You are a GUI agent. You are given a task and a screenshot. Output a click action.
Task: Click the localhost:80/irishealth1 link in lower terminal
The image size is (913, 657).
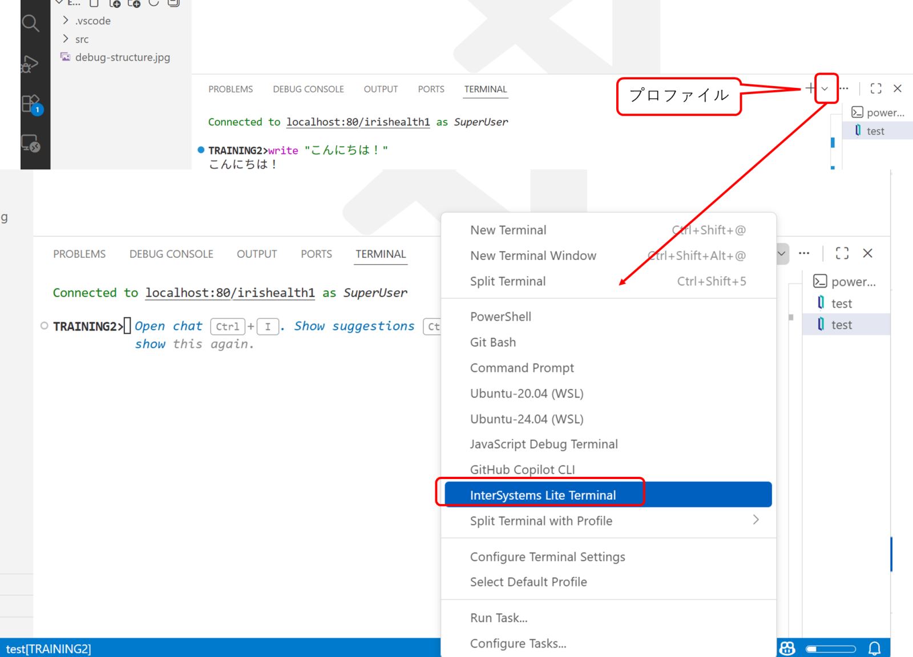(230, 293)
